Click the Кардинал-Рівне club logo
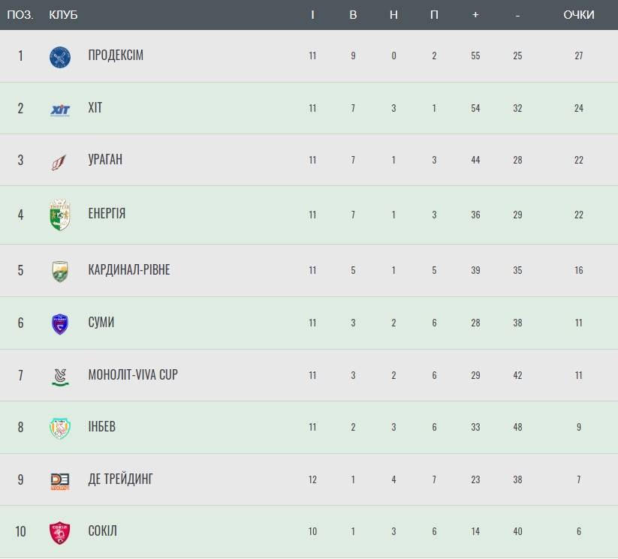 (60, 271)
